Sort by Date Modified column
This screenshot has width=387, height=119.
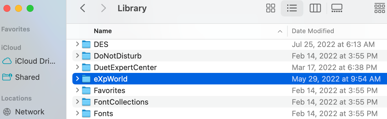tap(313, 31)
